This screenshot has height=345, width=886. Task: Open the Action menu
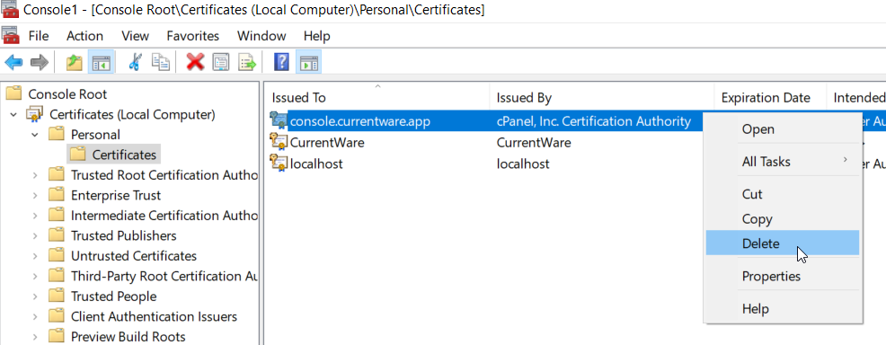(x=84, y=36)
